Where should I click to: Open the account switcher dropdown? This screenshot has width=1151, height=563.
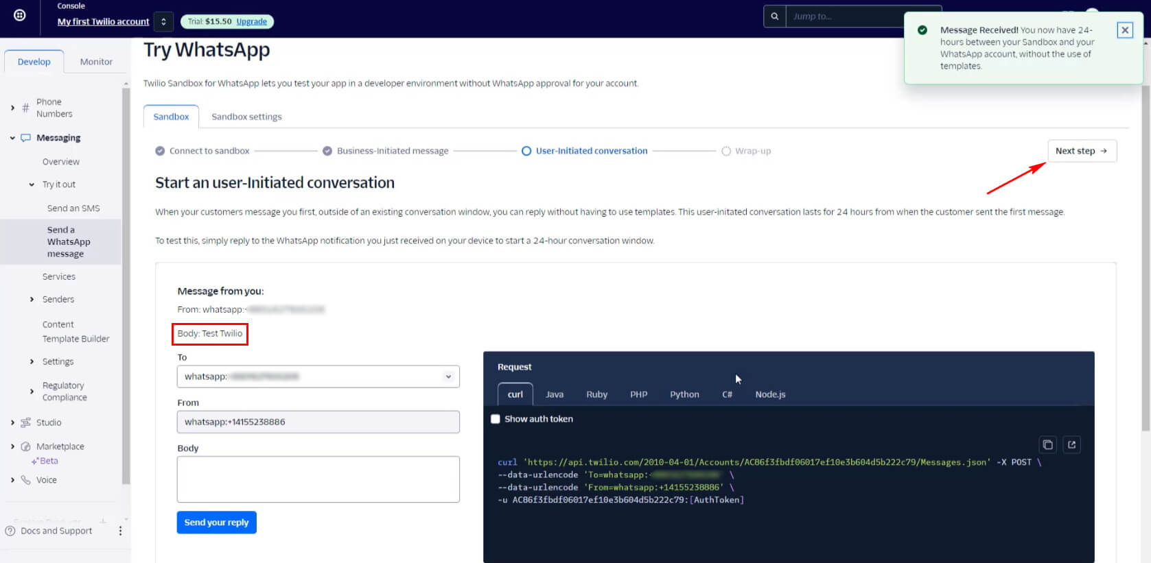click(x=163, y=22)
